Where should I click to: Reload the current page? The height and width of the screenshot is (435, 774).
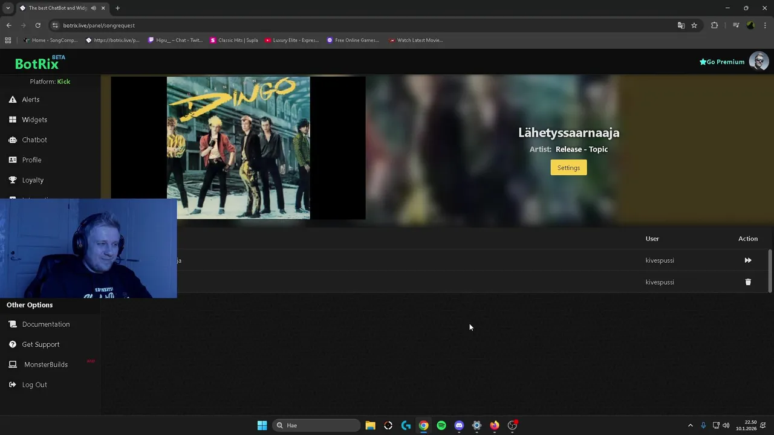point(37,25)
